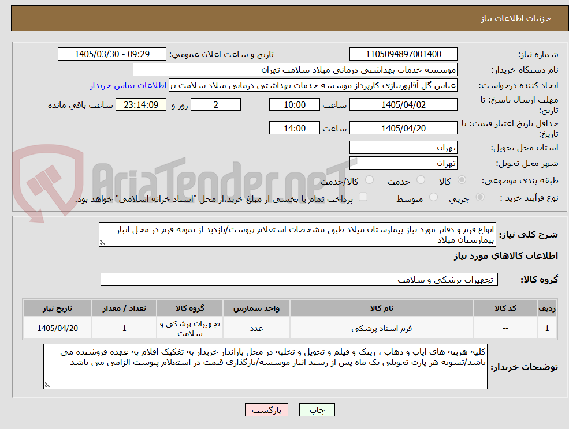Click the table cell date 1405/04/20
Screen dimensions: 569x429
pyautogui.click(x=57, y=328)
